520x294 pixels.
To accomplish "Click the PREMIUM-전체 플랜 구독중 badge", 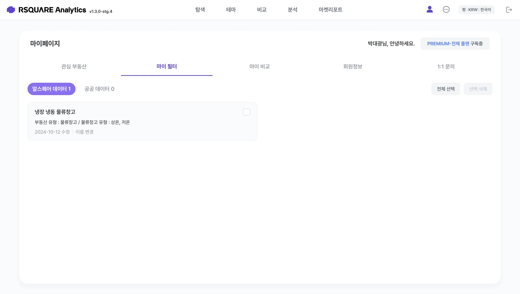I will point(455,44).
